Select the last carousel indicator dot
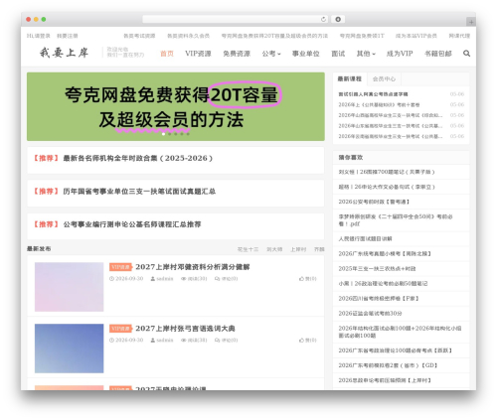The width and height of the screenshot is (497, 420). (188, 134)
